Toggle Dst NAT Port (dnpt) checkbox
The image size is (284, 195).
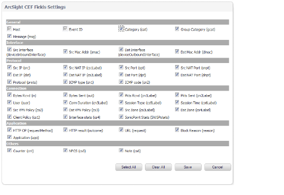177,74
